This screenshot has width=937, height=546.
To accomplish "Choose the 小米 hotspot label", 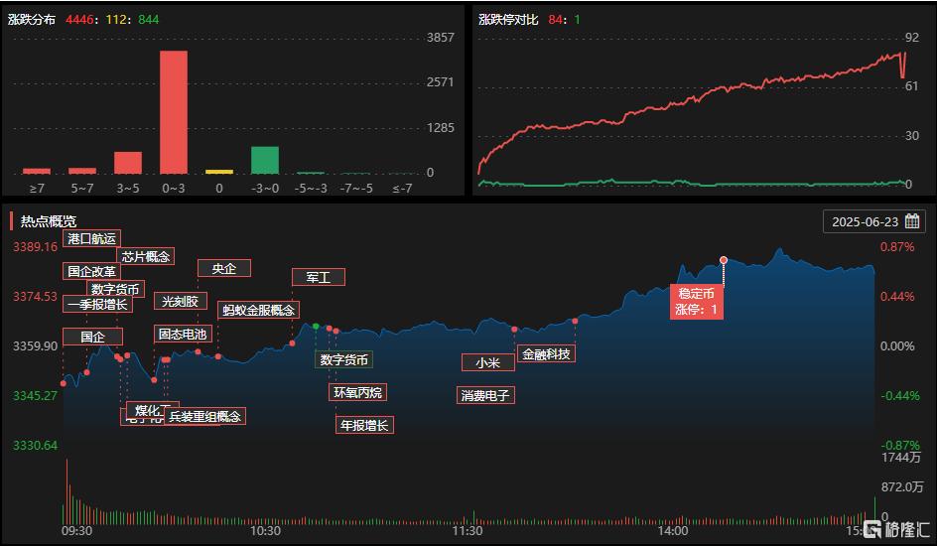I will pos(487,362).
